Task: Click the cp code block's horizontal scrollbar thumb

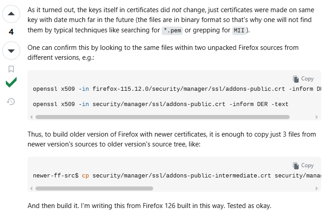Action: click(x=94, y=188)
